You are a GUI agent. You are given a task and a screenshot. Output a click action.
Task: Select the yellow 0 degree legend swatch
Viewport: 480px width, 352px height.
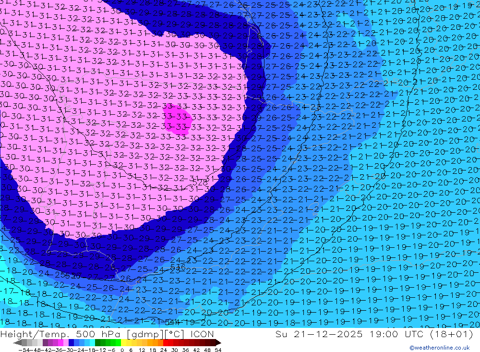pos(124,342)
